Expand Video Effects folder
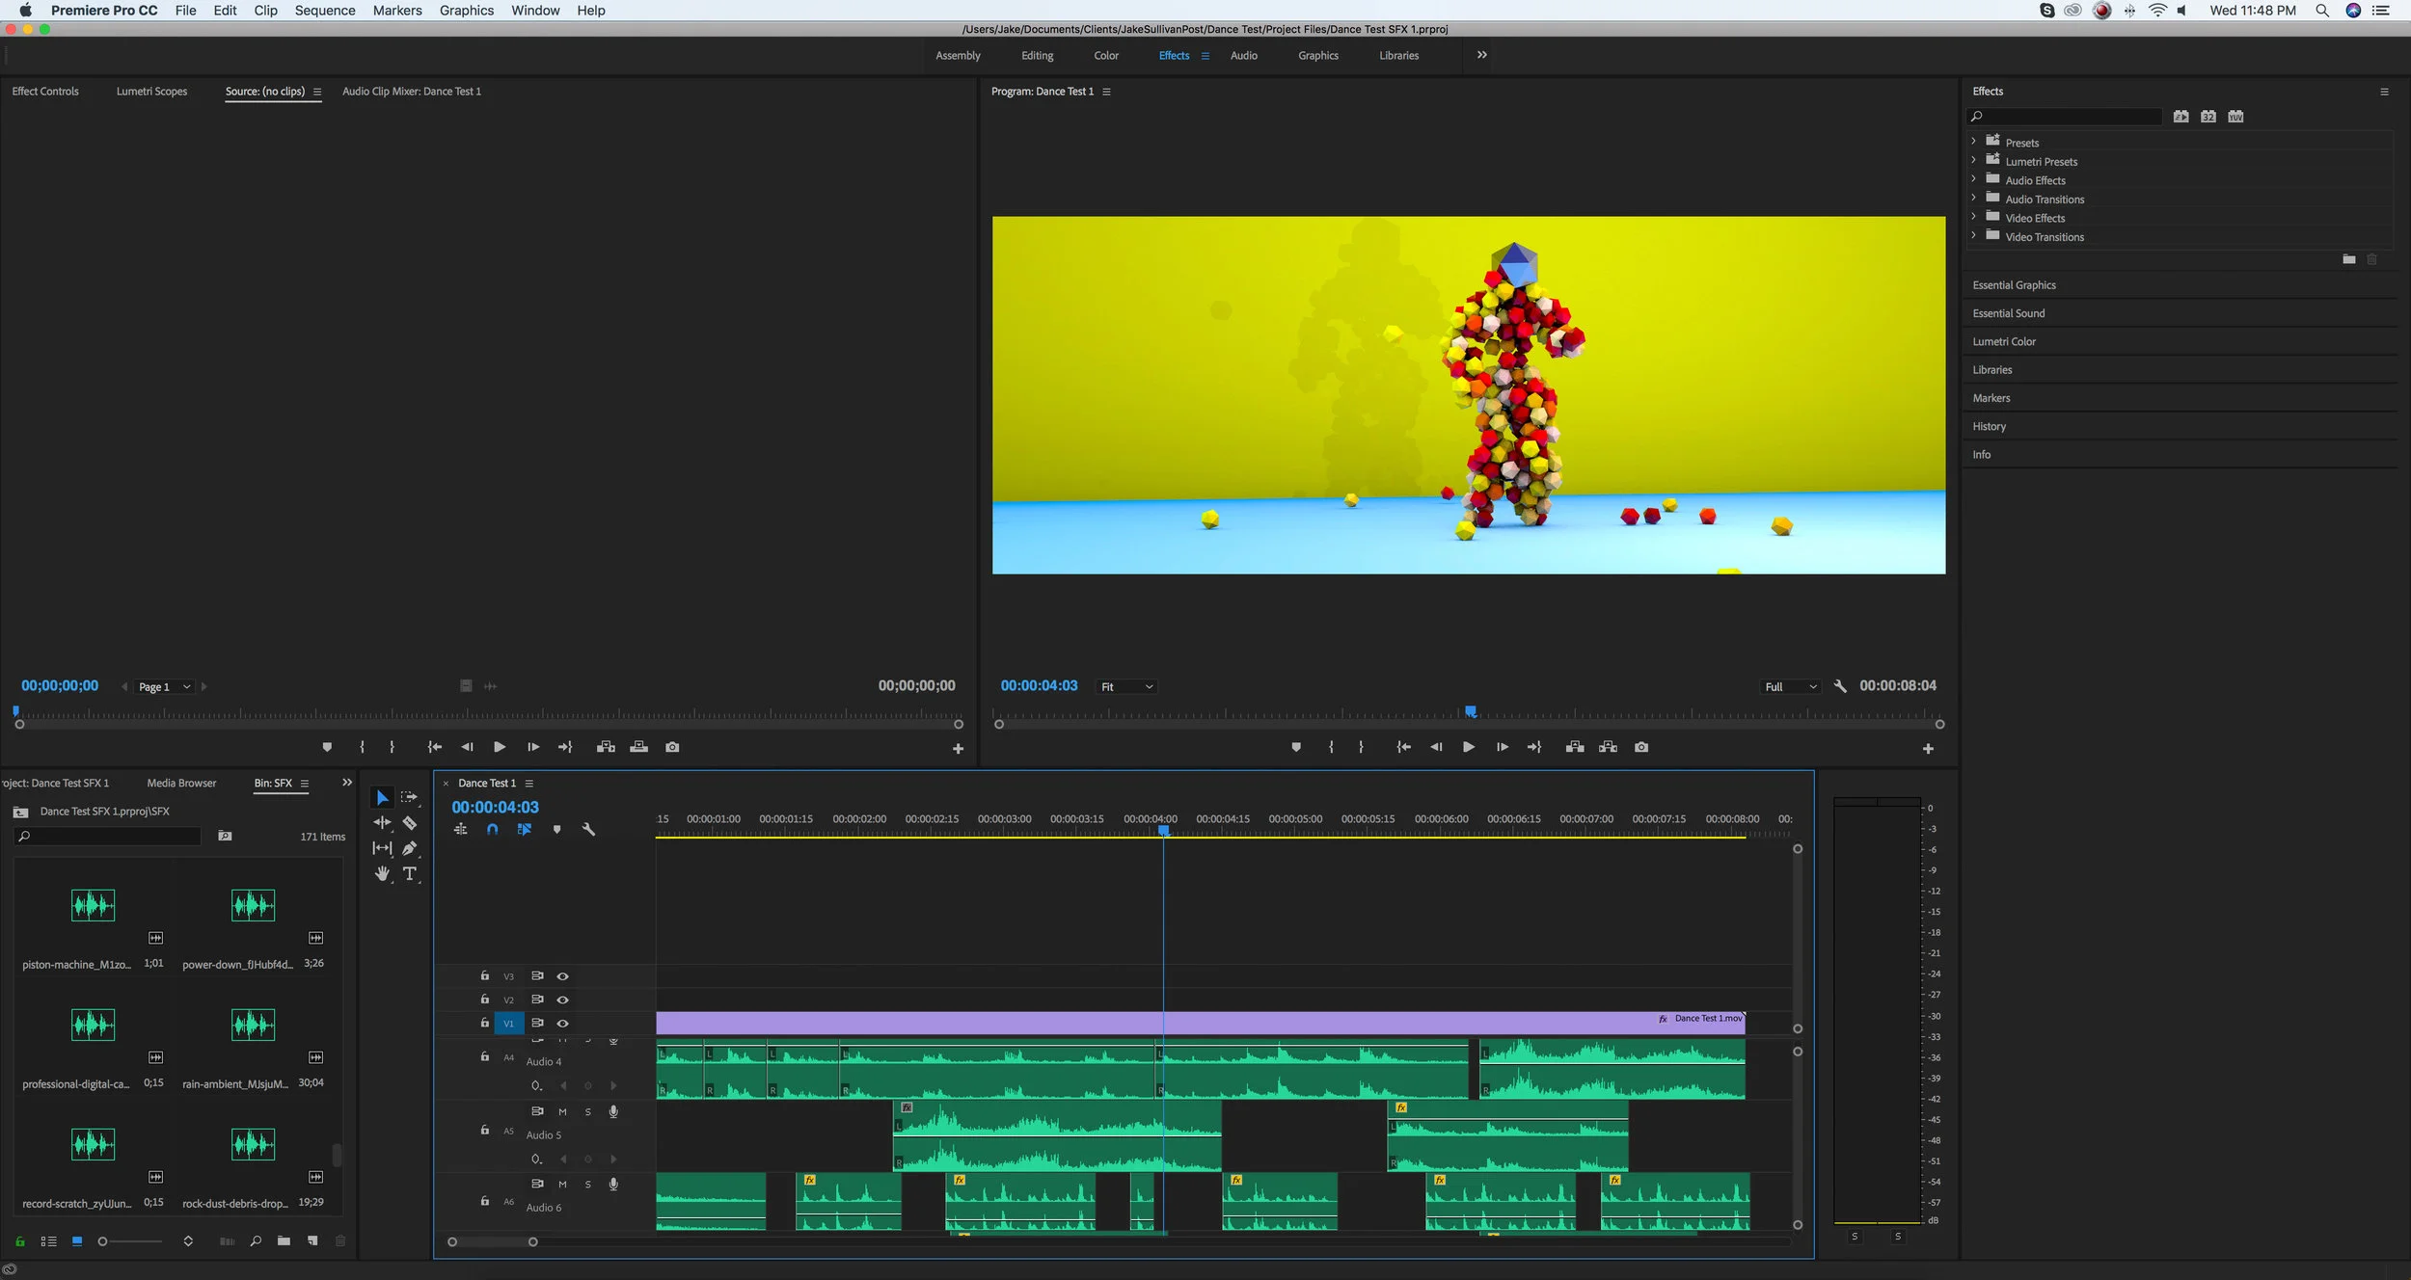 tap(1974, 218)
